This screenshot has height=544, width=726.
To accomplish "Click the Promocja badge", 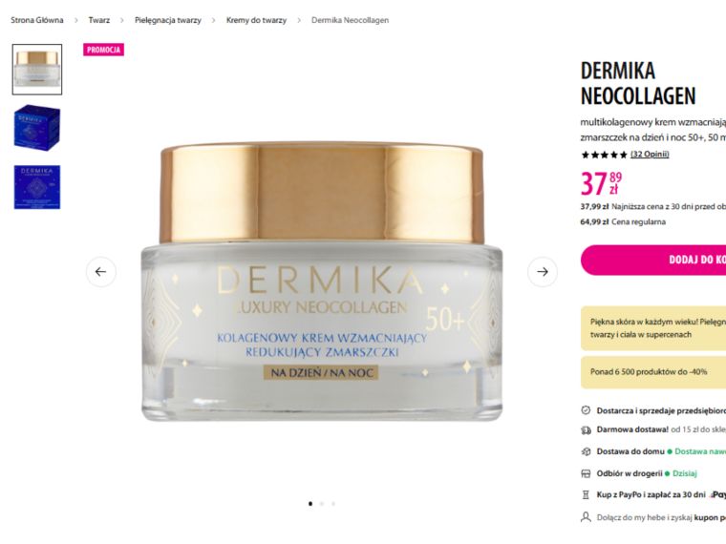I will click(104, 50).
